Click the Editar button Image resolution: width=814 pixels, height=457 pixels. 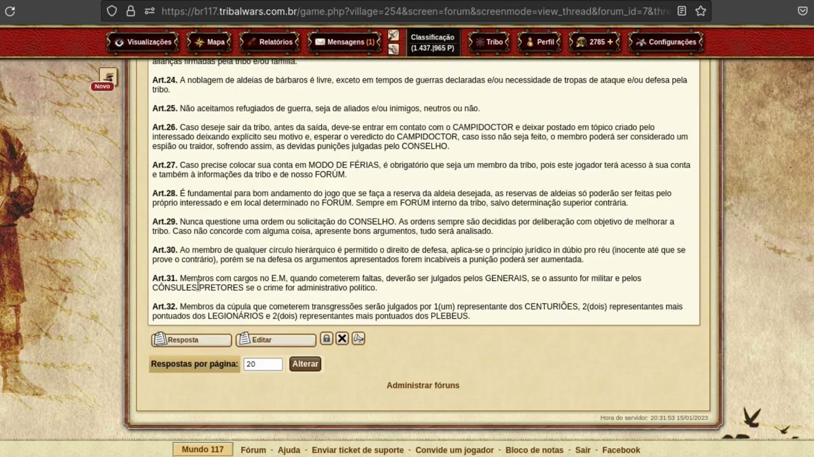[276, 340]
